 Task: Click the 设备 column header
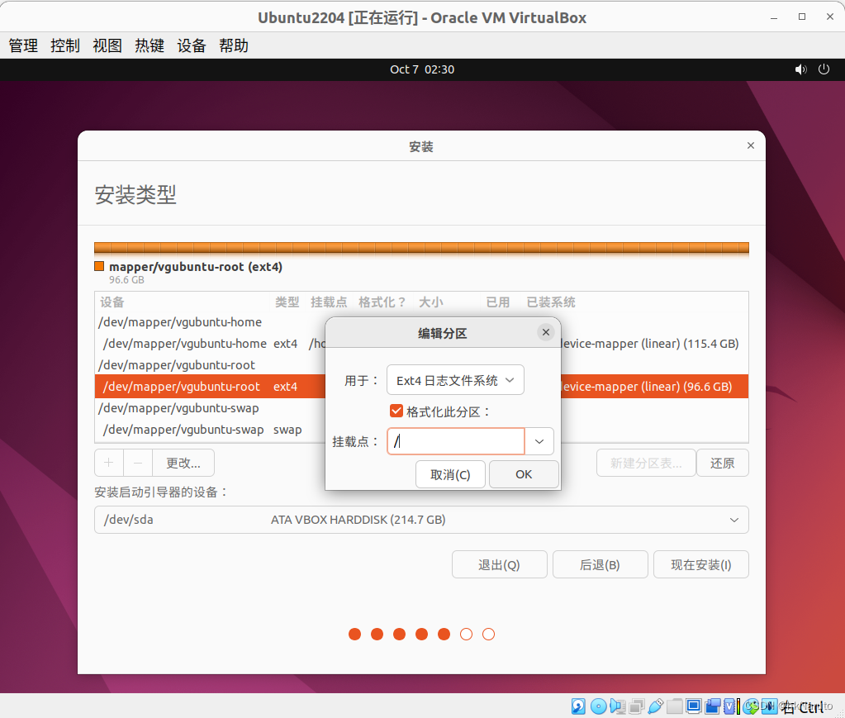pos(112,302)
